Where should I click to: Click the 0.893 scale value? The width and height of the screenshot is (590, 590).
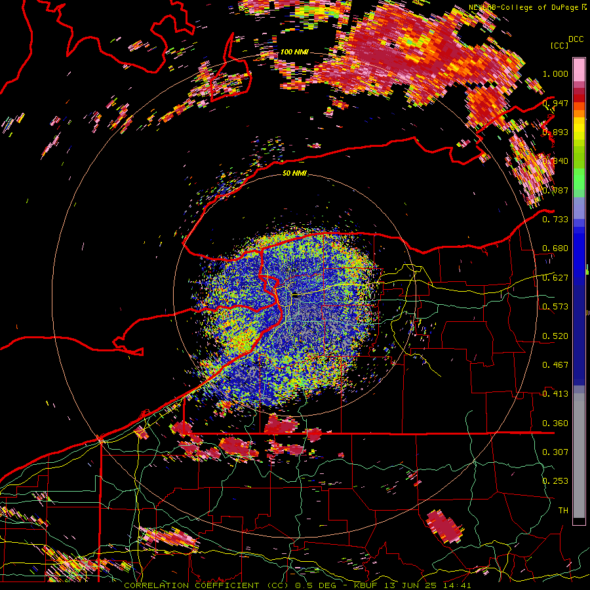pos(555,132)
